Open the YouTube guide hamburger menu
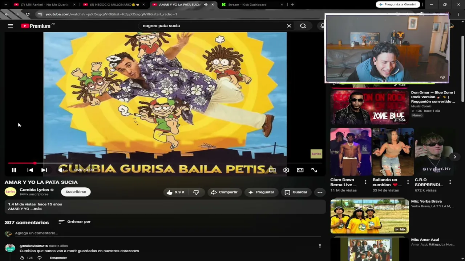 (11, 26)
